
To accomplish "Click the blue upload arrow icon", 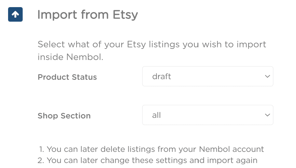I will click(15, 15).
